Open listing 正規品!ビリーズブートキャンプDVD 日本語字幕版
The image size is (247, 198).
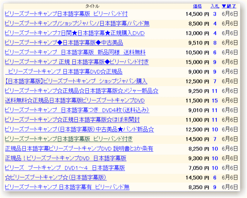[66, 158]
